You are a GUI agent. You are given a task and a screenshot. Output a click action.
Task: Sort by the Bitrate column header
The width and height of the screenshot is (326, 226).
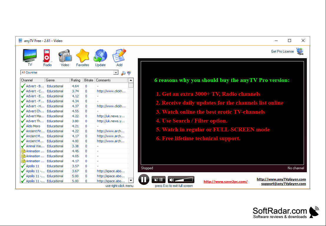[89, 80]
